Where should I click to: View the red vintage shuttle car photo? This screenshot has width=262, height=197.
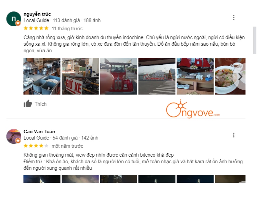119,76
